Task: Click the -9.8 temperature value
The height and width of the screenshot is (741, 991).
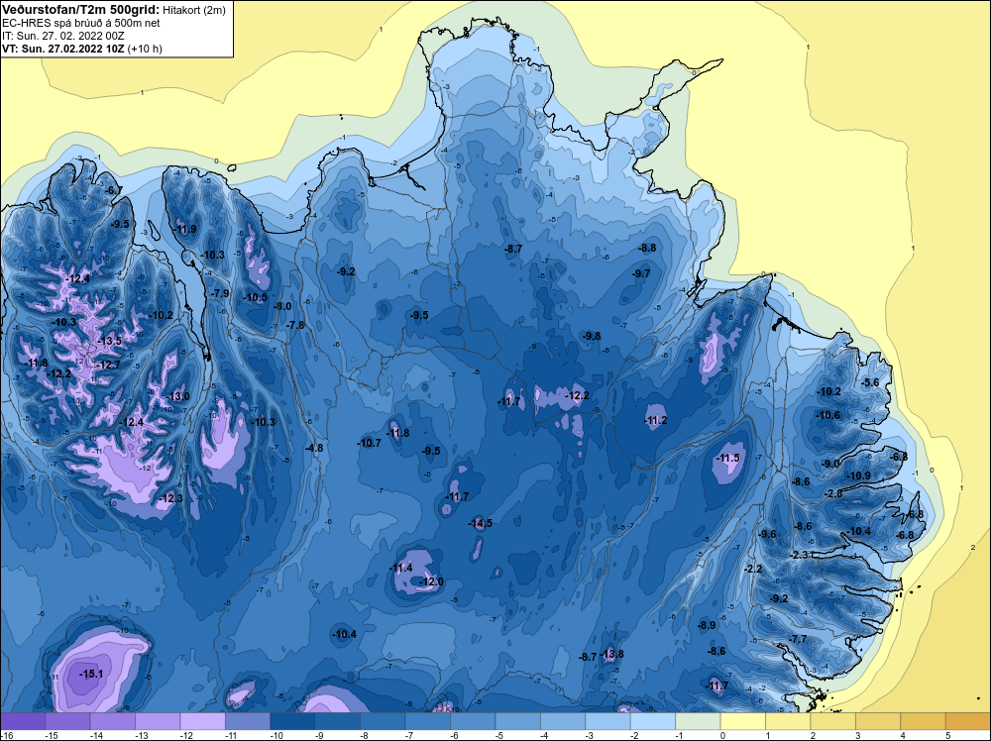Action: (592, 336)
